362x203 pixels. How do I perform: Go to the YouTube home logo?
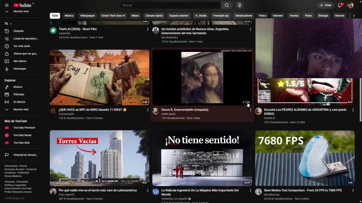tap(22, 5)
